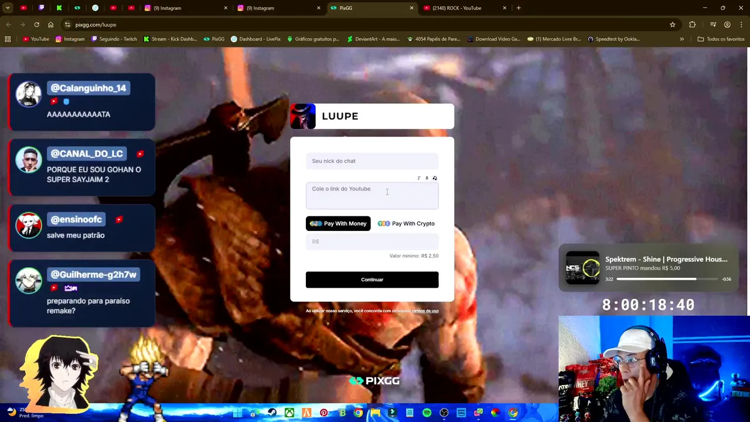Image resolution: width=750 pixels, height=422 pixels.
Task: Open Stream - Kick Dashboard bookmark
Action: coord(170,39)
